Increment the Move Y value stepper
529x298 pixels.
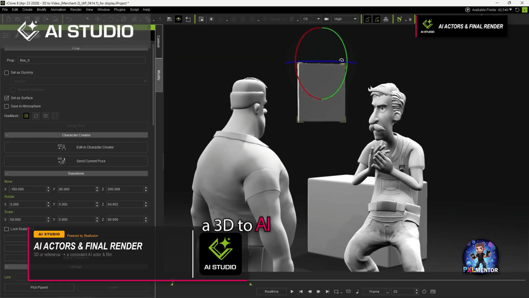(97, 188)
